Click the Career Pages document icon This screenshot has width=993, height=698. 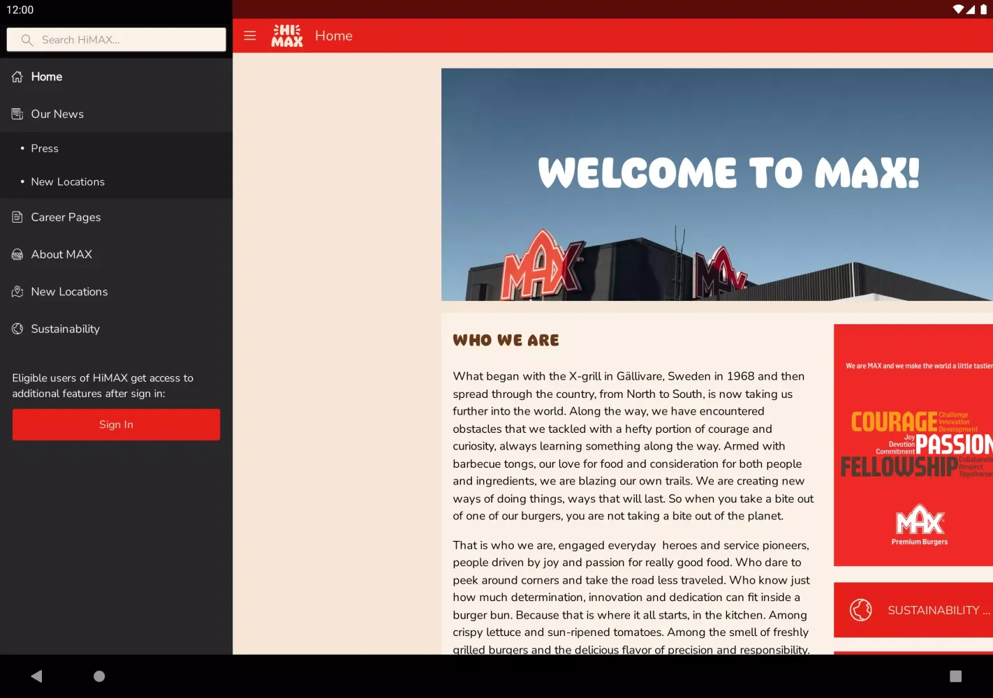click(17, 217)
